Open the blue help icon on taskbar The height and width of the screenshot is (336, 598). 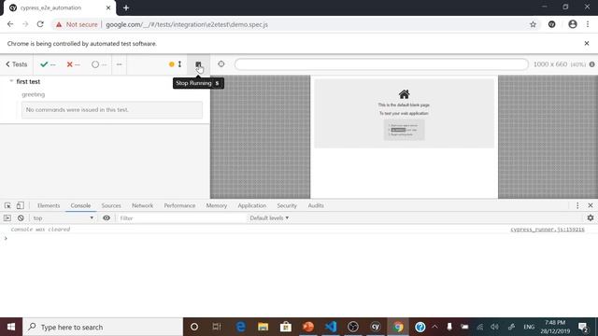[x=420, y=327]
